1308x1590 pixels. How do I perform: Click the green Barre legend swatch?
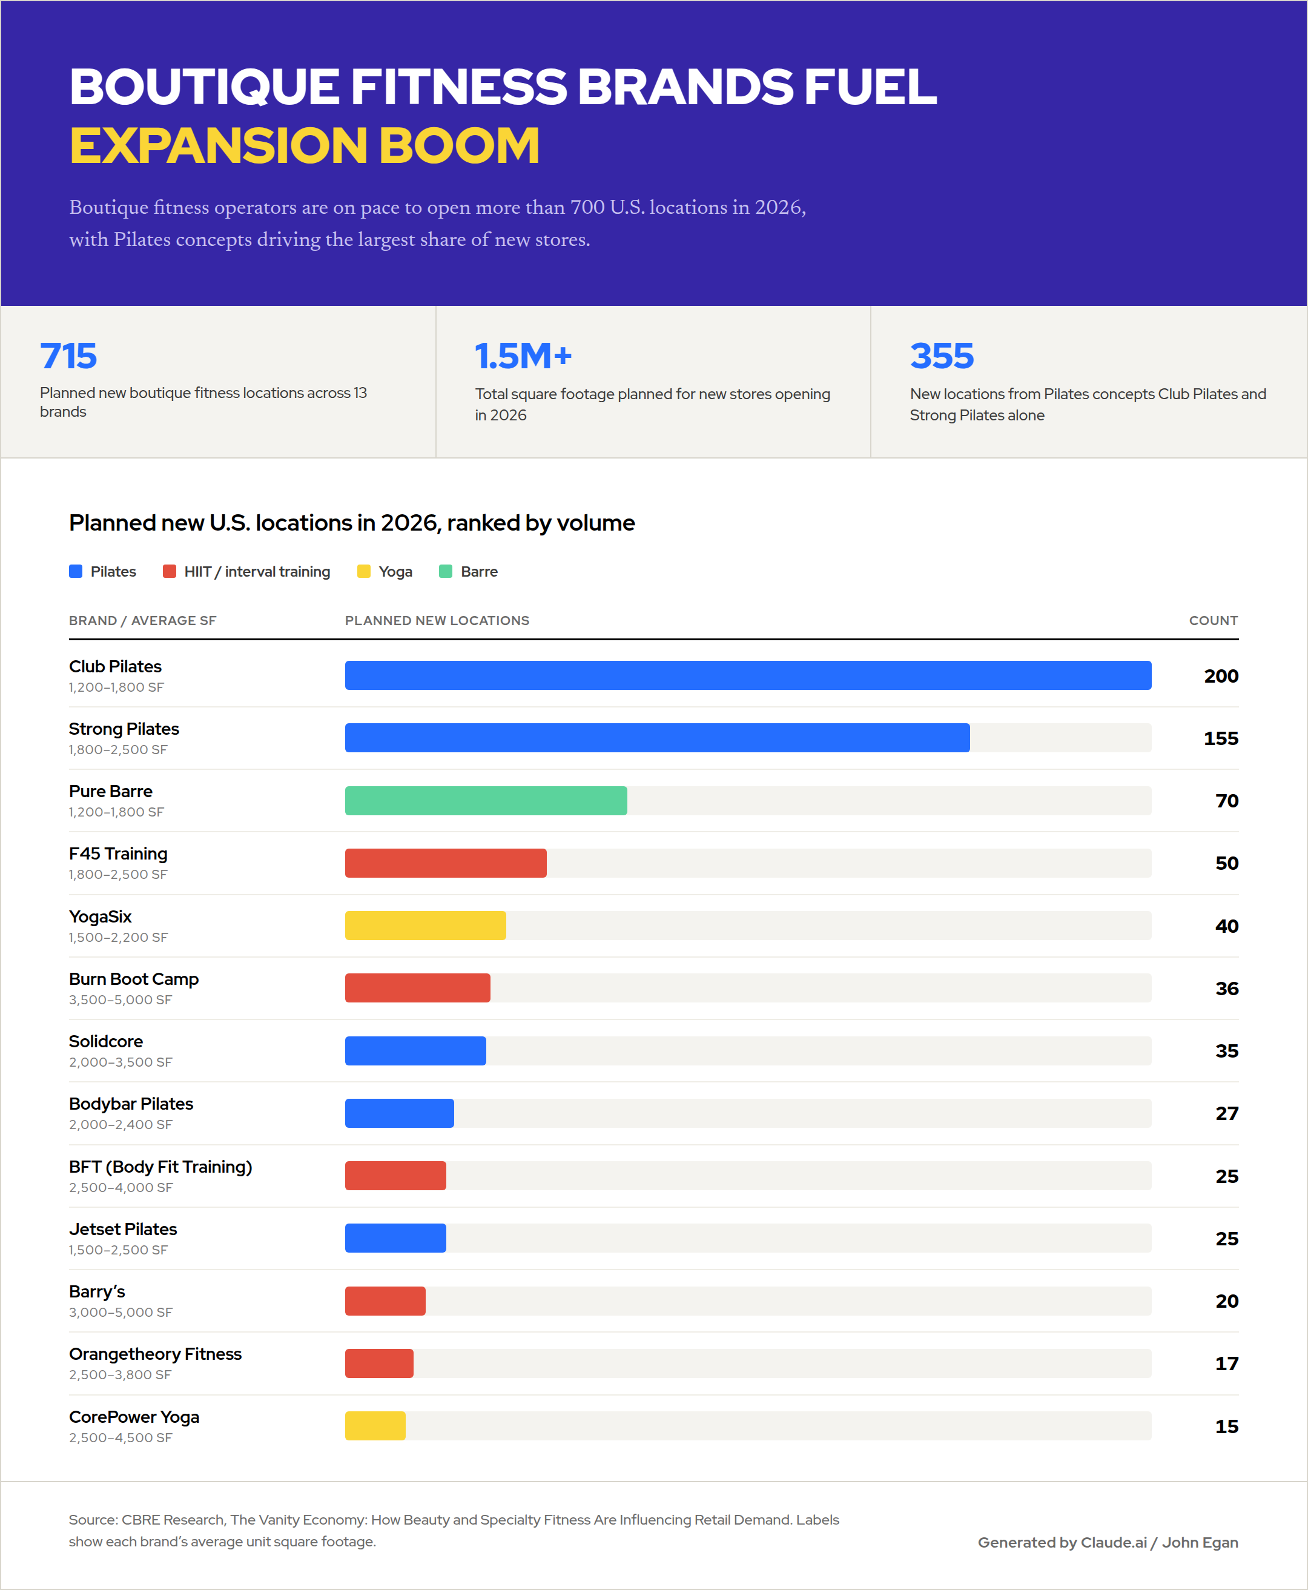[x=446, y=571]
